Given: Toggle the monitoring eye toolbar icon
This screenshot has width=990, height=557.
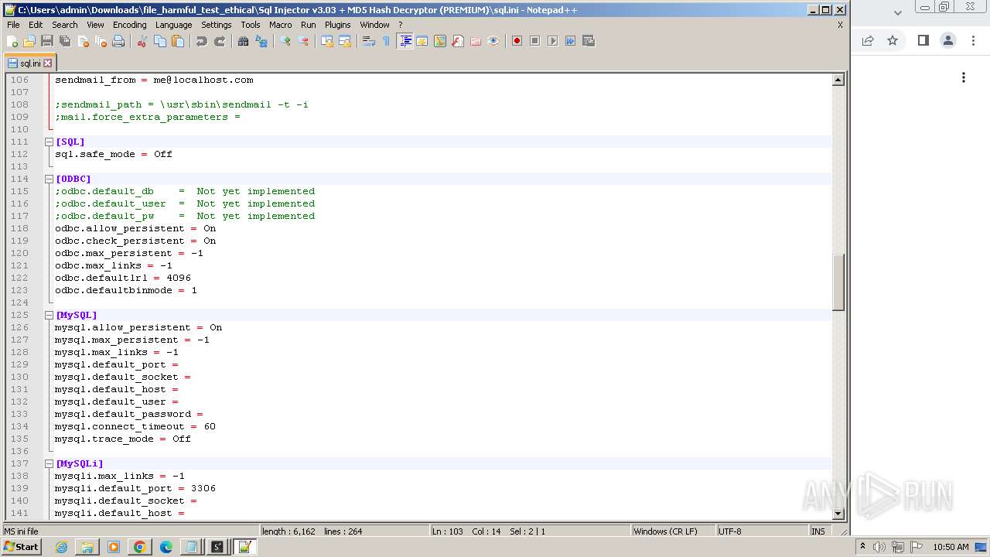Looking at the screenshot, I should coord(493,41).
